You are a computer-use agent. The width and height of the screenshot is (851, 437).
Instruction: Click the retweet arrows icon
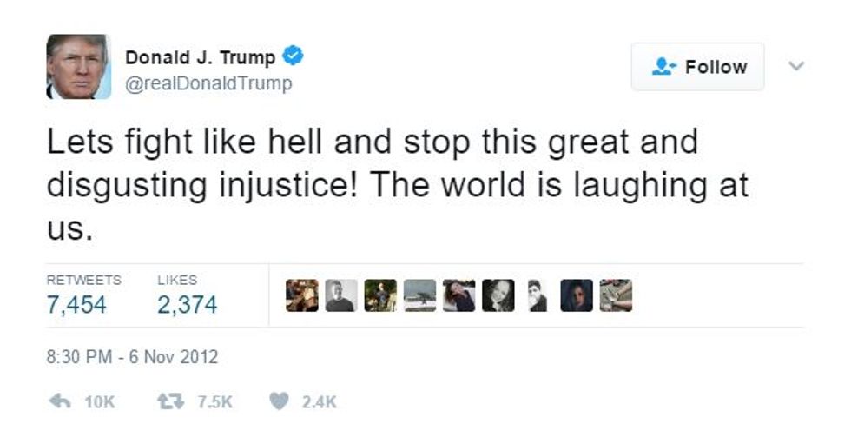click(x=170, y=401)
